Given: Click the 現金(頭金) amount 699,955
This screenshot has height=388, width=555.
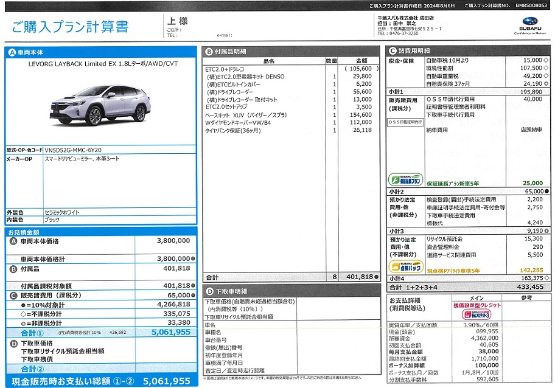Looking at the screenshot, I should 487,331.
